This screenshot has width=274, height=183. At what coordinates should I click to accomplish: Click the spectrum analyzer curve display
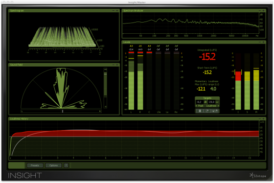coord(191,23)
